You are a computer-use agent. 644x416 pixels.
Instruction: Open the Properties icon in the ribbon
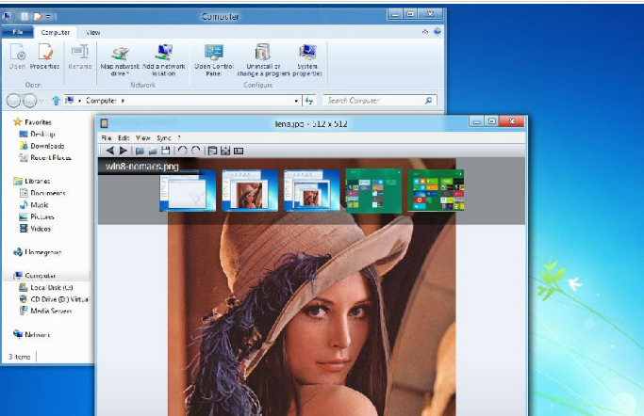click(x=45, y=56)
